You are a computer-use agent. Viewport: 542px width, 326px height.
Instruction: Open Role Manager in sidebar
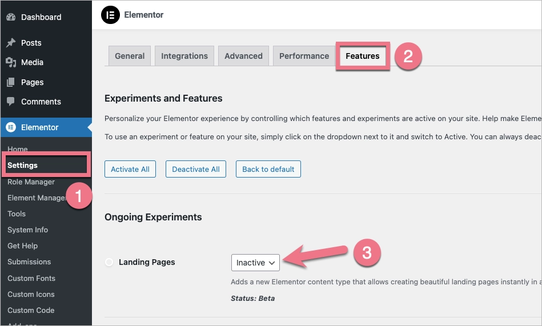click(31, 182)
